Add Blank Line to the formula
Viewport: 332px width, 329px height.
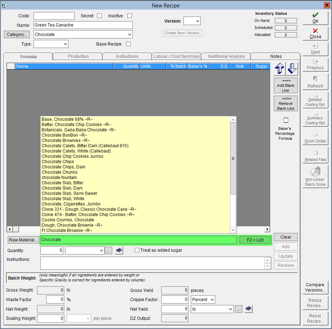(286, 85)
